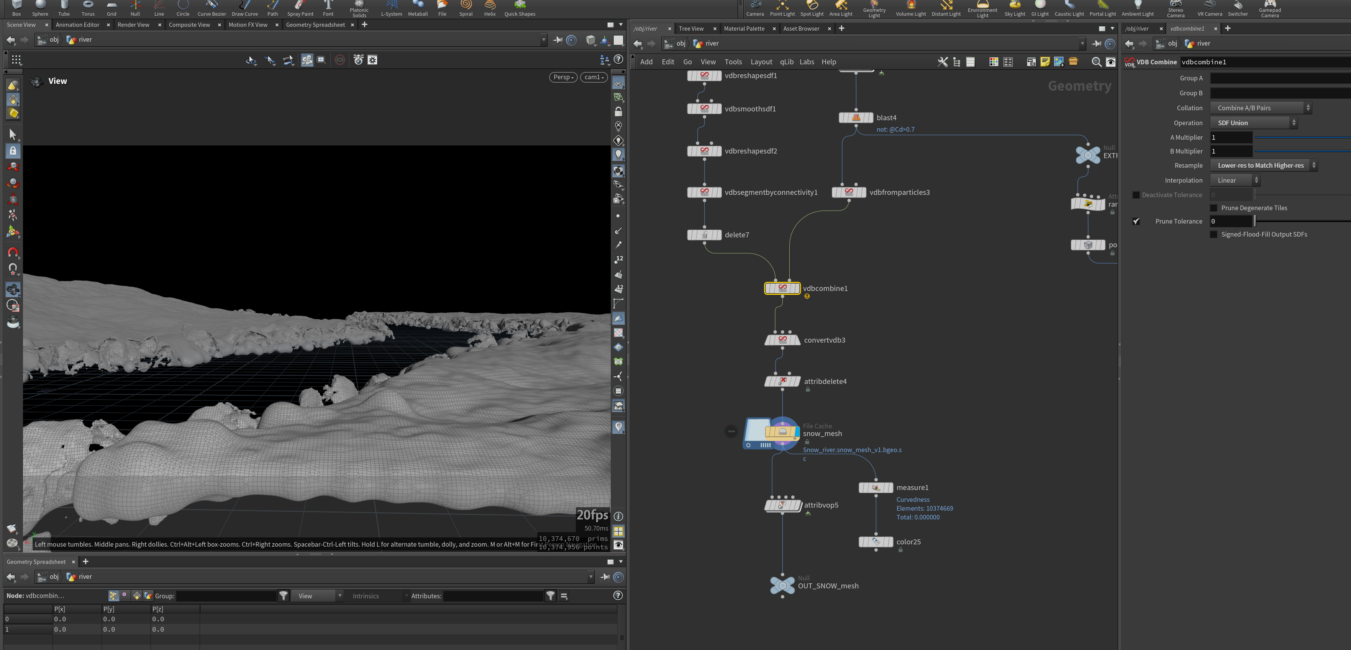
Task: Click the OUT_SNOW_mesh null node
Action: tap(782, 585)
